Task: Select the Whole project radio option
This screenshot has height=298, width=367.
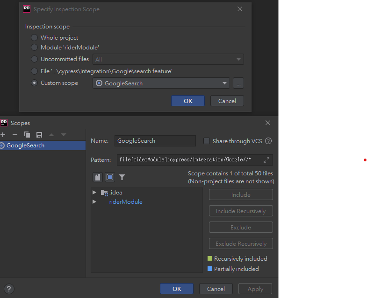Action: point(35,38)
